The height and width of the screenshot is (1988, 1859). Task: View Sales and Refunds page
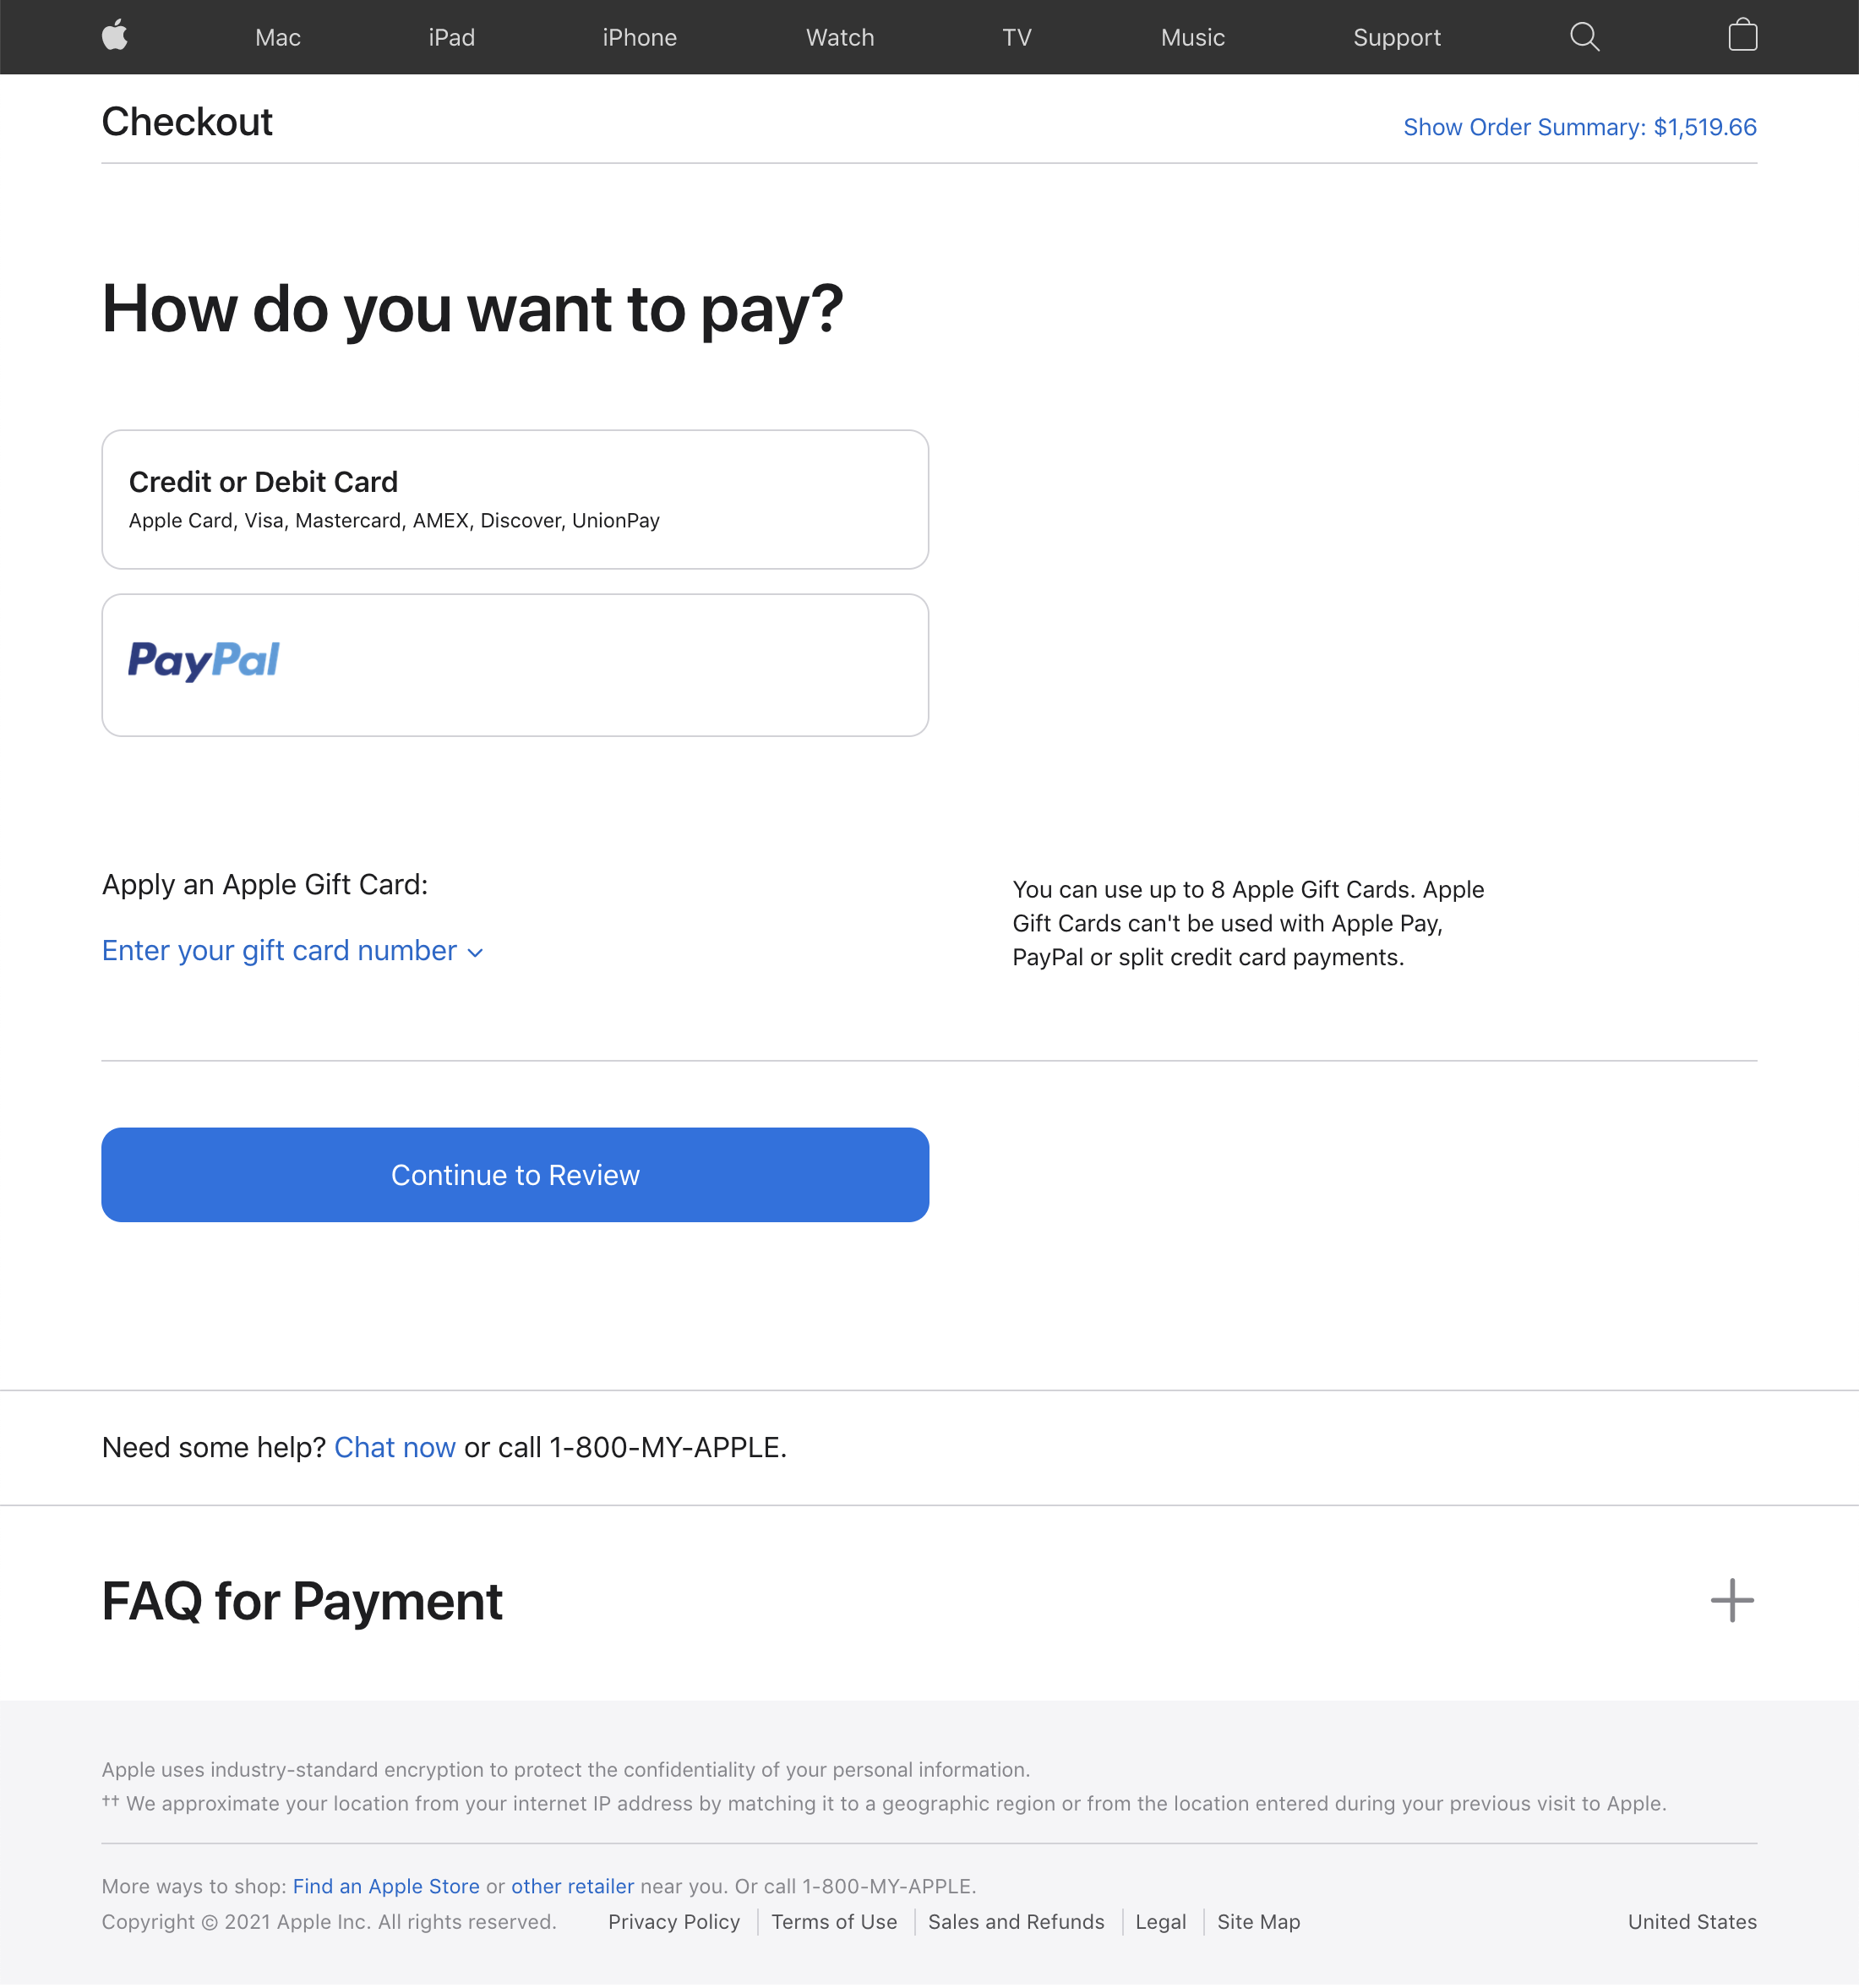click(1016, 1922)
